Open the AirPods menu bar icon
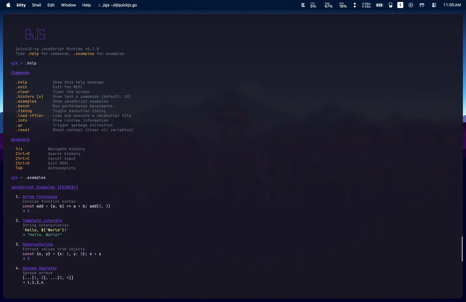Screen dimensions: 466x302 tap(422, 5)
